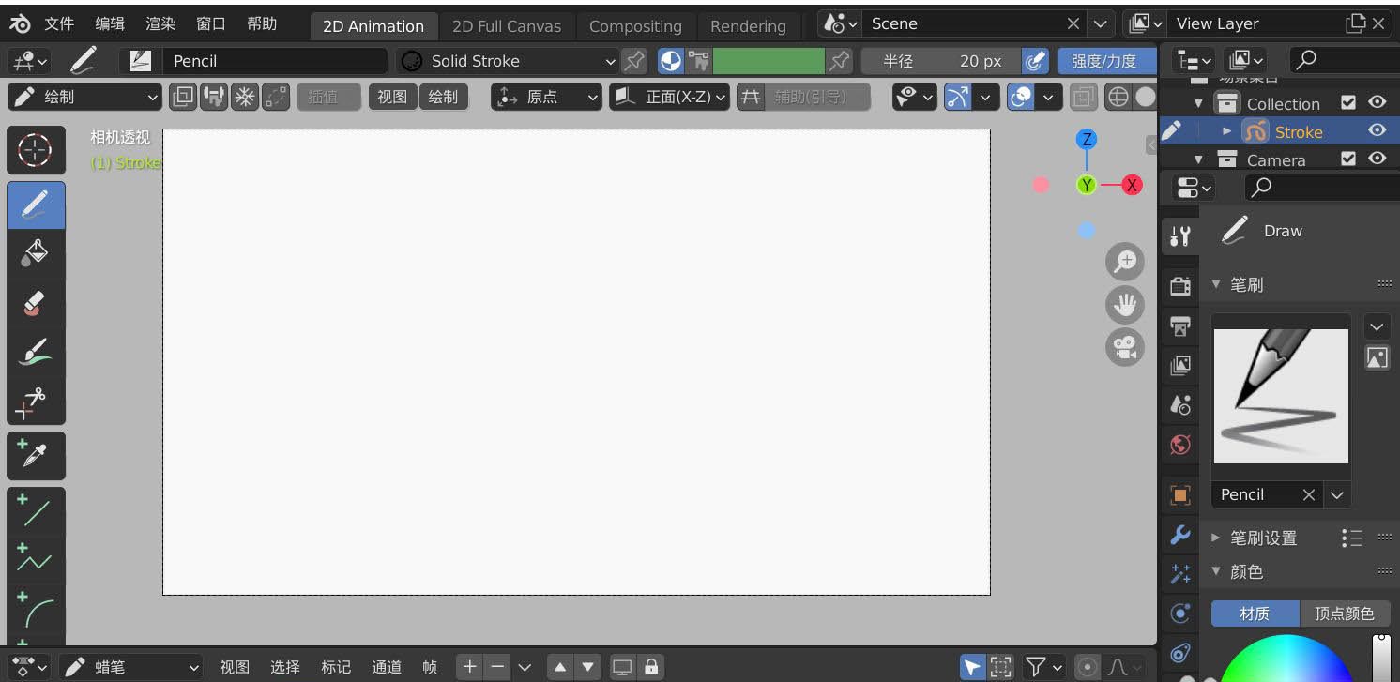Open the 渲染 menu
The width and height of the screenshot is (1400, 682).
(160, 24)
